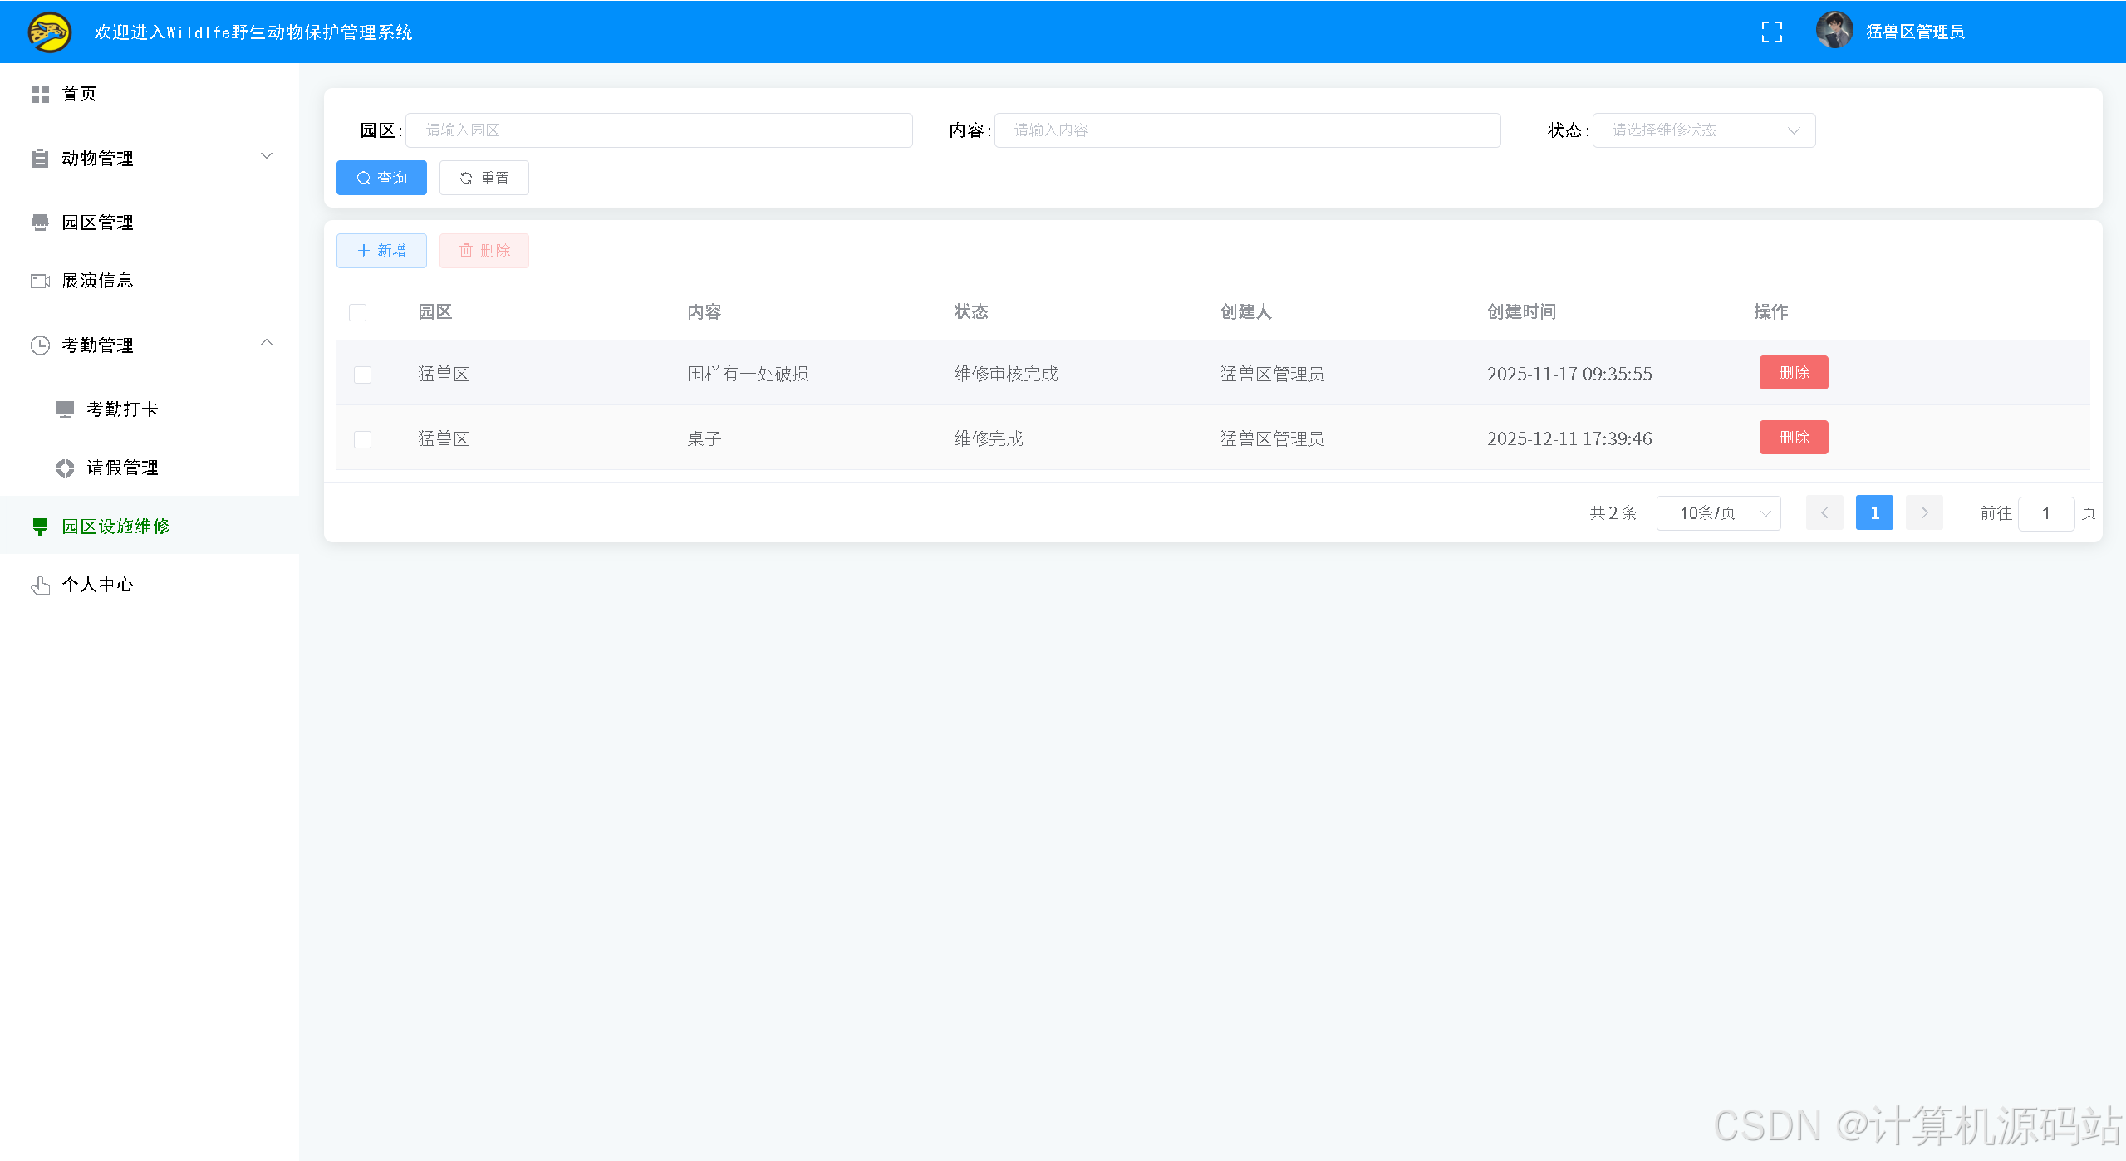Open the 展演信息 menu item

point(150,281)
